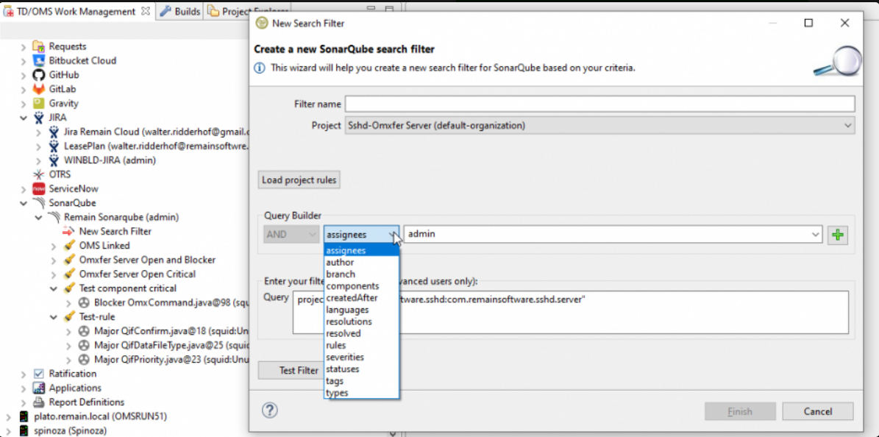Click the JIRA icon in tree

(39, 118)
